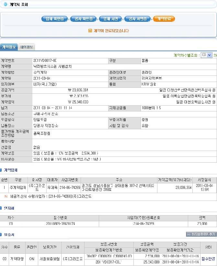Switch to the 계약정보 tab
Viewport: 217px width, 266px height.
tap(8, 47)
